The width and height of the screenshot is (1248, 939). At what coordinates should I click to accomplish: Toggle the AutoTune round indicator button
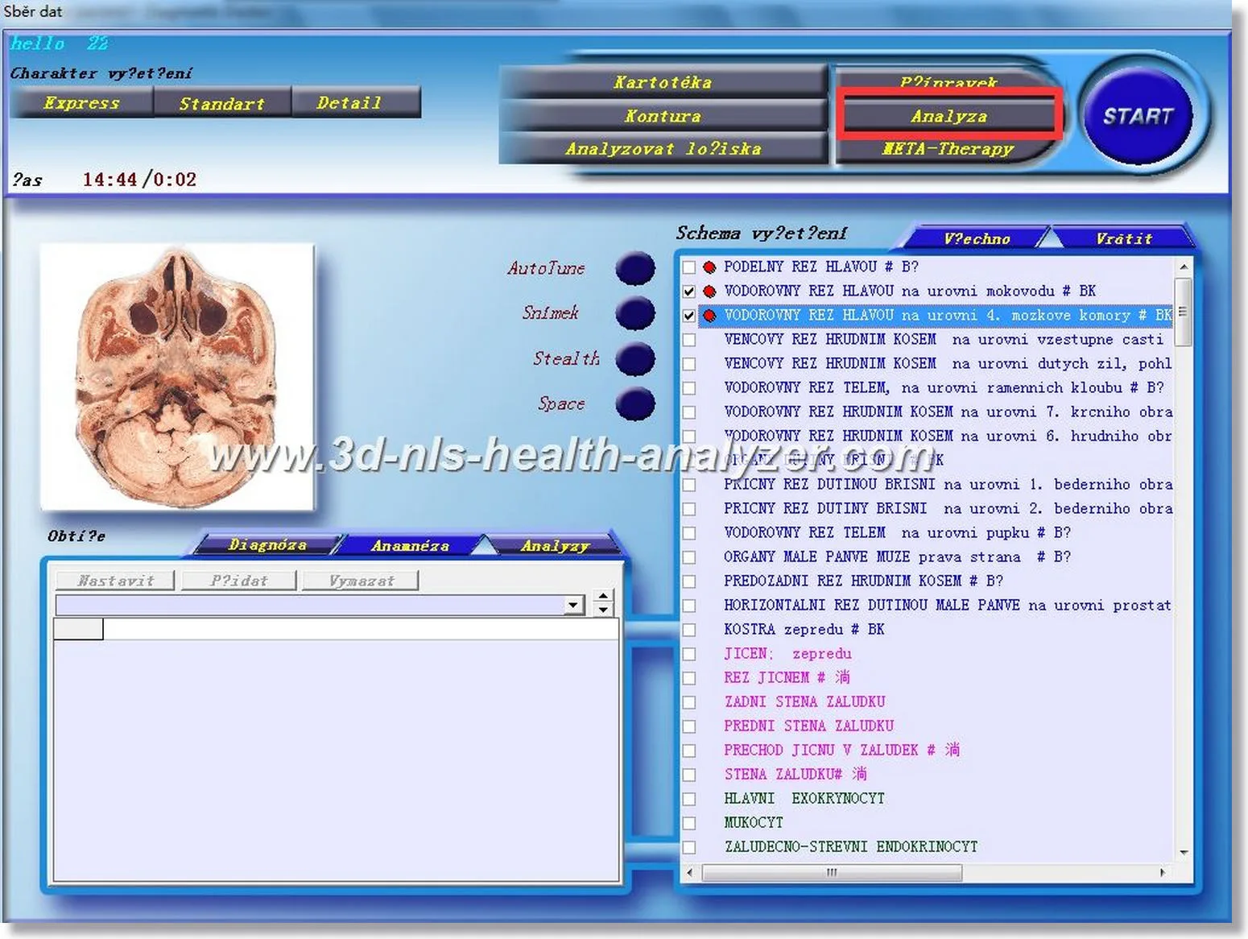(635, 268)
